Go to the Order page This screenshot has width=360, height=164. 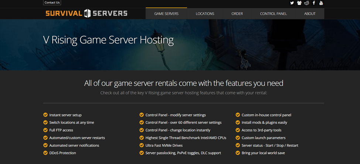pyautogui.click(x=237, y=14)
